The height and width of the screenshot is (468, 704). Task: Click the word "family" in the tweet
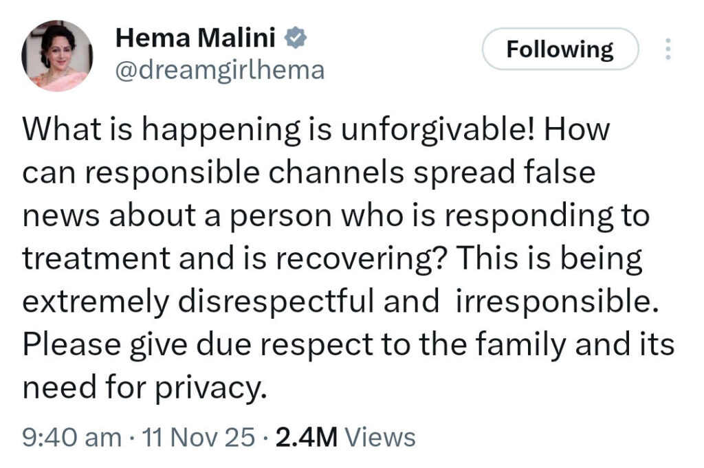[517, 346]
